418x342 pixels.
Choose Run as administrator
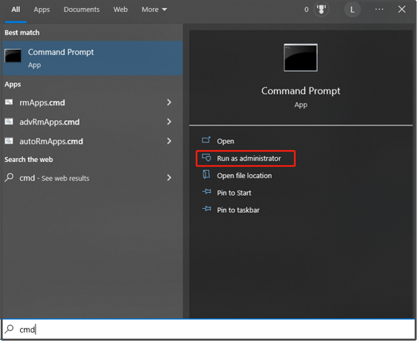tap(249, 159)
